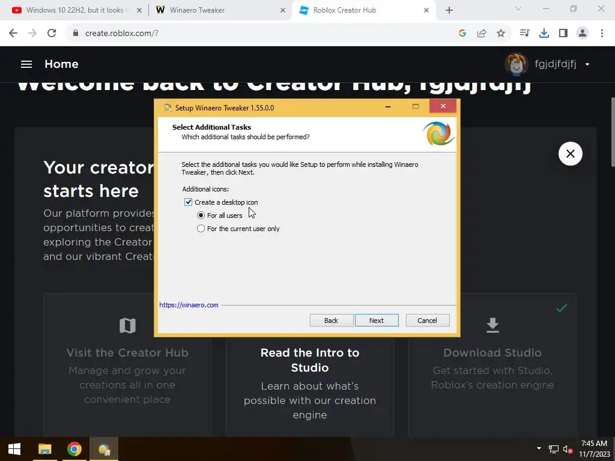Select For the current user only option
The image size is (615, 461).
pyautogui.click(x=201, y=229)
